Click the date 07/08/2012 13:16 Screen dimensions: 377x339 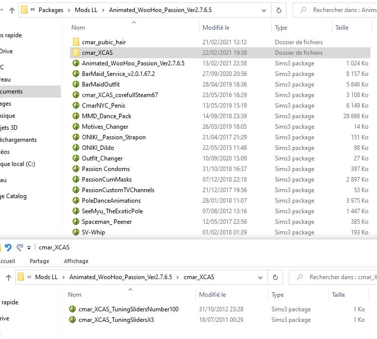(x=225, y=211)
